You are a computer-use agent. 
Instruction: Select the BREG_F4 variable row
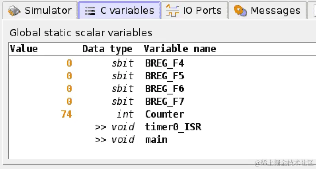pos(162,63)
